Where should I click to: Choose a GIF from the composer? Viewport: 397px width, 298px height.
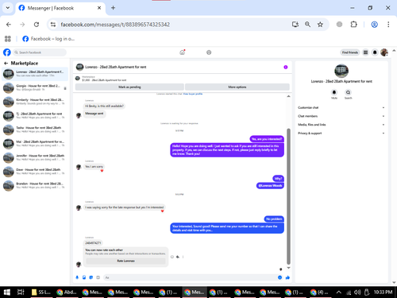98,277
